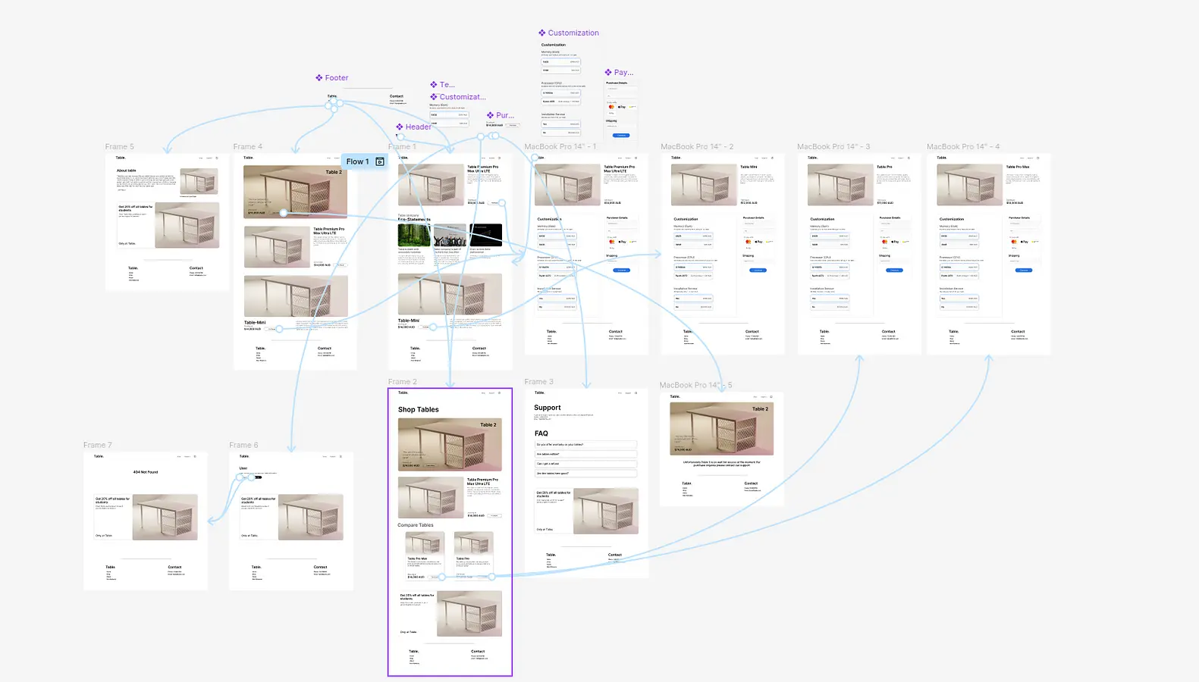Click 'Compare Tables' text in Frame 2

[416, 525]
